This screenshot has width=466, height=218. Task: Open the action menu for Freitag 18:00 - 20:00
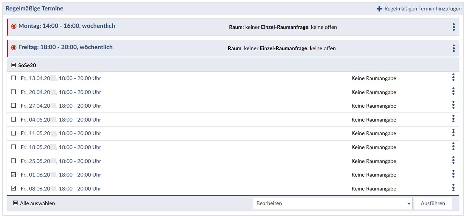453,48
